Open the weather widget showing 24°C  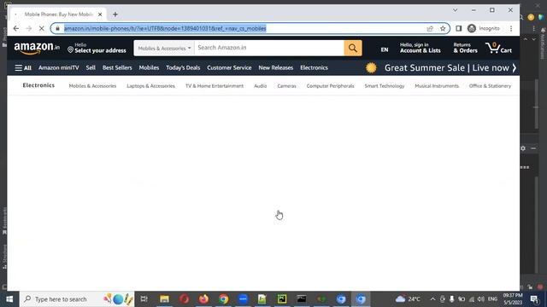409,299
